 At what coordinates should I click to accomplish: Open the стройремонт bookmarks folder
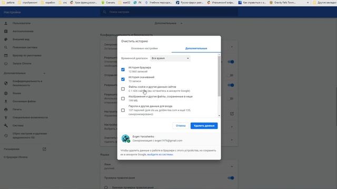tap(27, 3)
